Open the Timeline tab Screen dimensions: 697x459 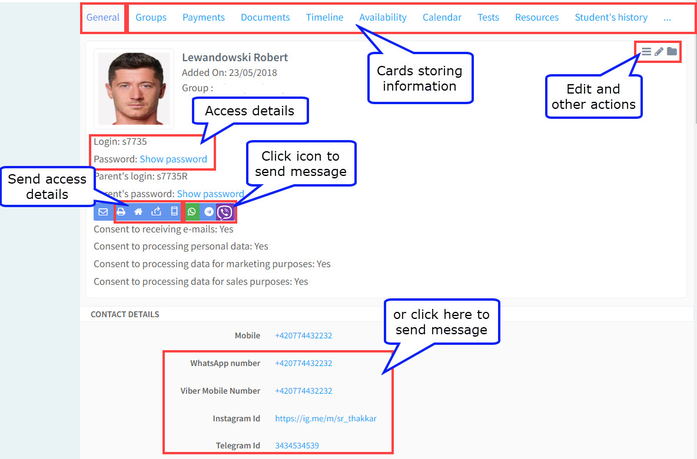point(324,18)
